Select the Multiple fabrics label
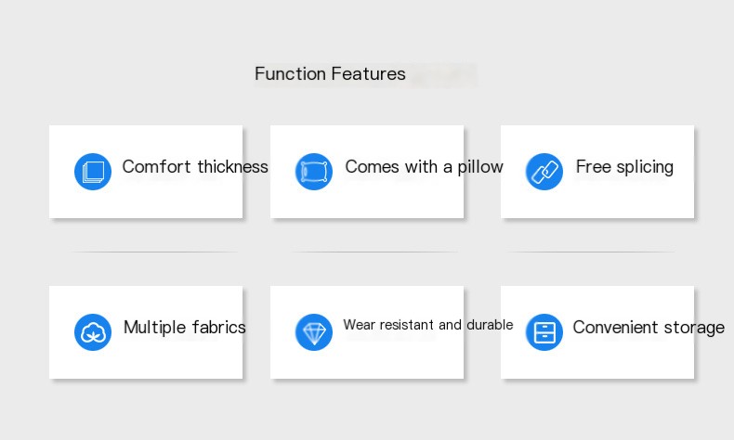This screenshot has height=440, width=734. 185,328
